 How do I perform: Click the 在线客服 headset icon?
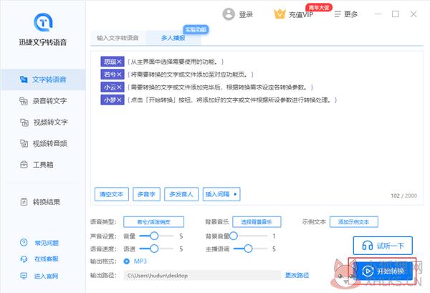(24, 259)
